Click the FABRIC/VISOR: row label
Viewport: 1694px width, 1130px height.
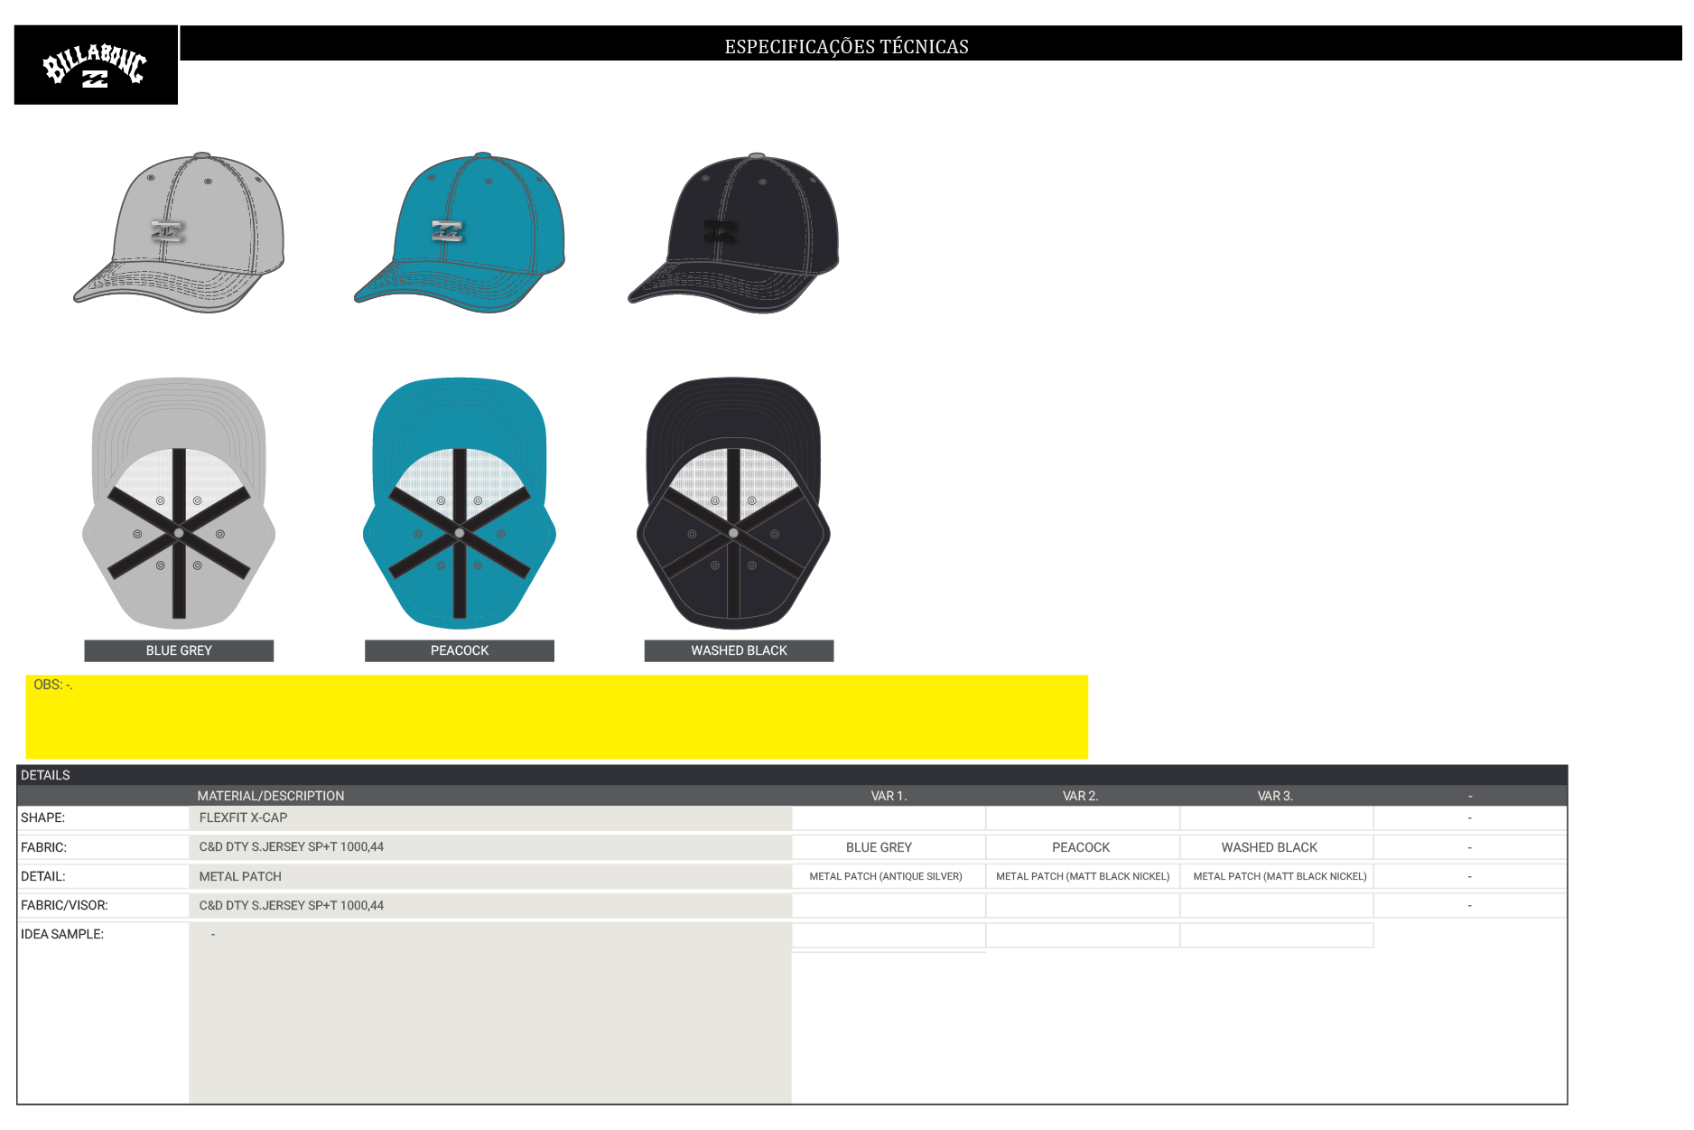64,905
